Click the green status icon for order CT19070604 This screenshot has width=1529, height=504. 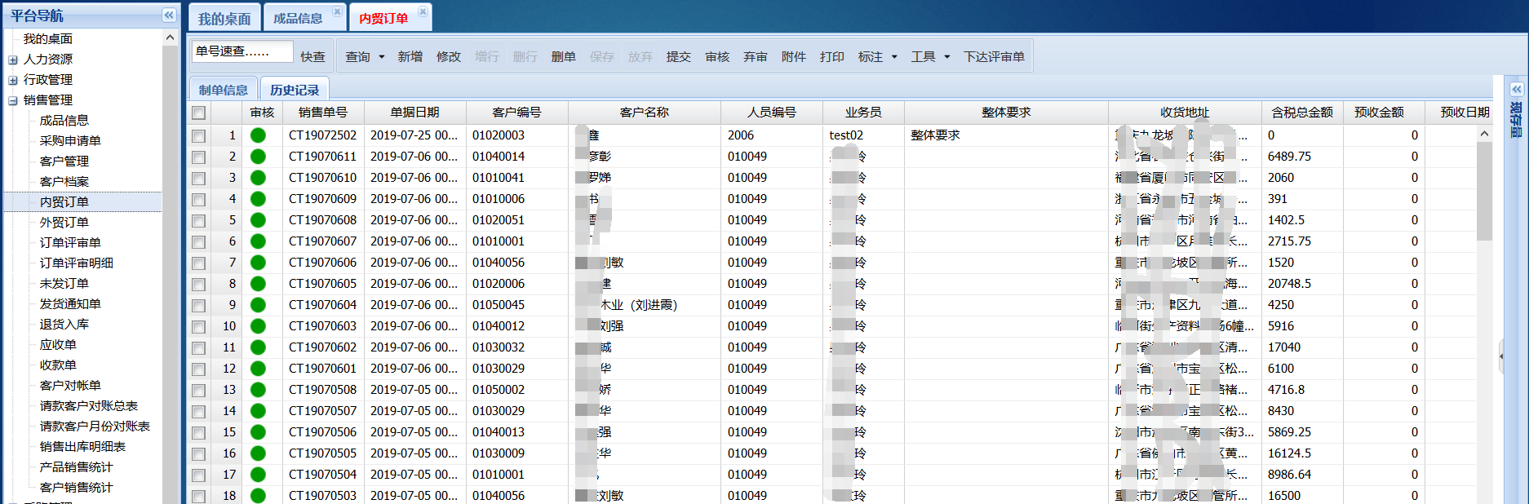pos(258,305)
